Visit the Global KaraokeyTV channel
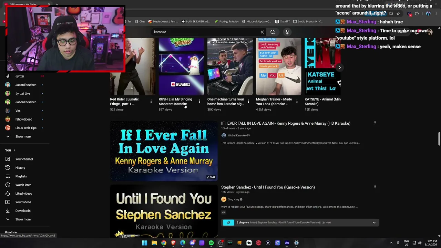 (x=239, y=136)
